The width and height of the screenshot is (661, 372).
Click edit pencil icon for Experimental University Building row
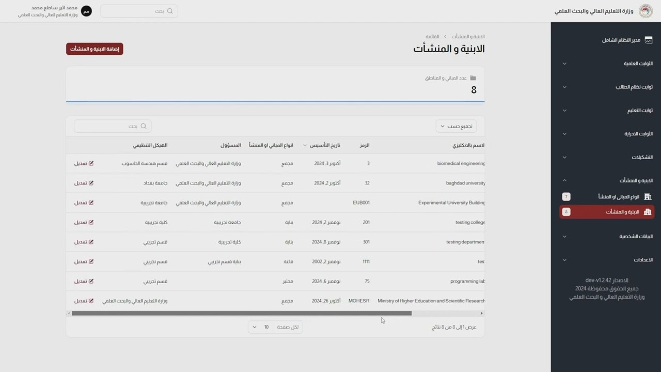91,203
